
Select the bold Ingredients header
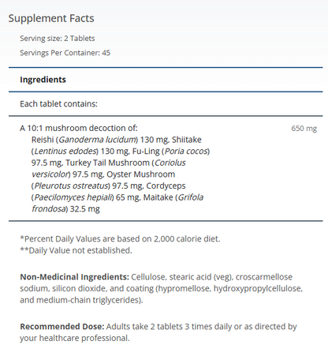tap(43, 80)
